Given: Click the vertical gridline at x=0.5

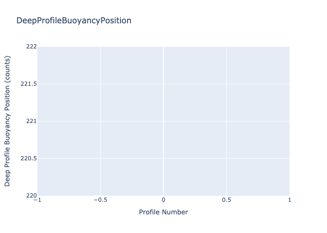Looking at the screenshot, I should pos(227,140).
